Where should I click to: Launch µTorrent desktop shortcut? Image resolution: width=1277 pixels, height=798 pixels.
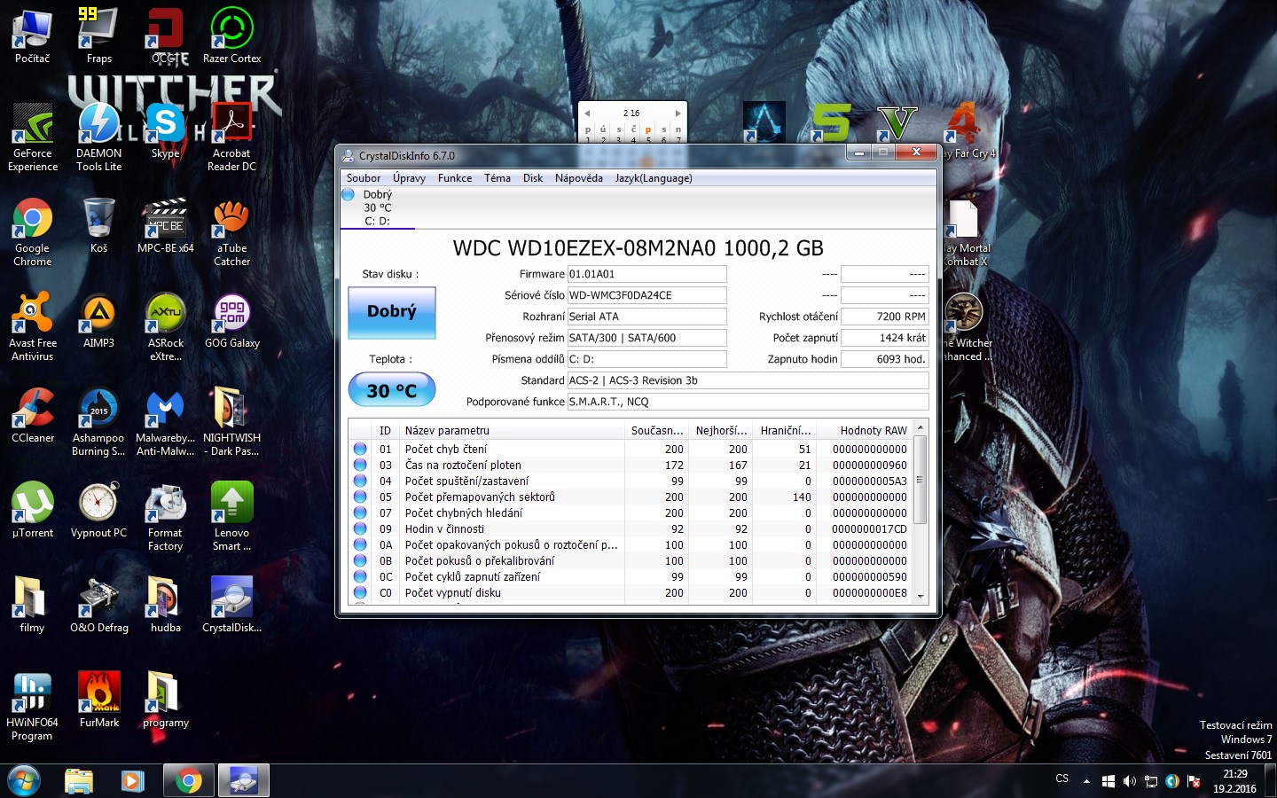click(x=33, y=511)
